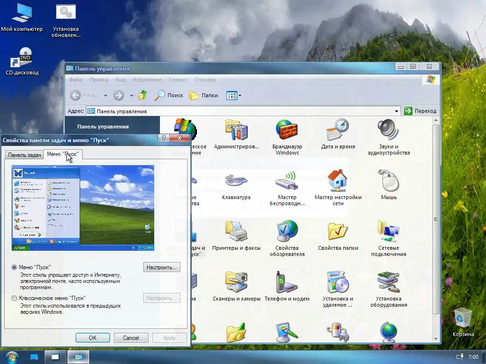Open Брандмауэр Windows firewall icon
Image resolution: width=486 pixels, height=364 pixels.
click(287, 137)
